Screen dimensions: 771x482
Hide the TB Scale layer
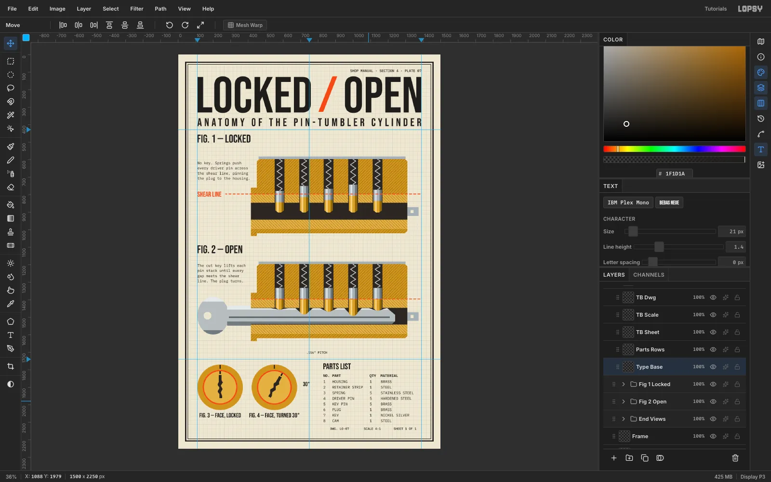point(713,315)
